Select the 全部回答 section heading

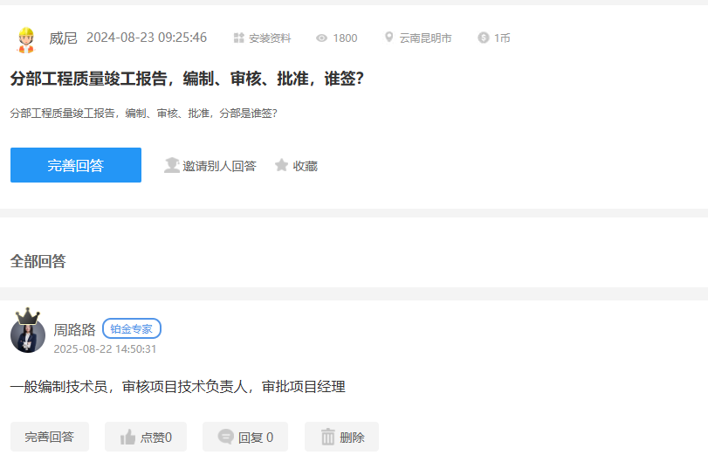tap(38, 261)
